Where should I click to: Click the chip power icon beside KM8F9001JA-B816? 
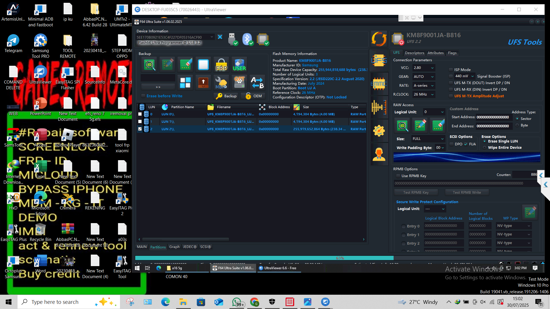(x=398, y=39)
